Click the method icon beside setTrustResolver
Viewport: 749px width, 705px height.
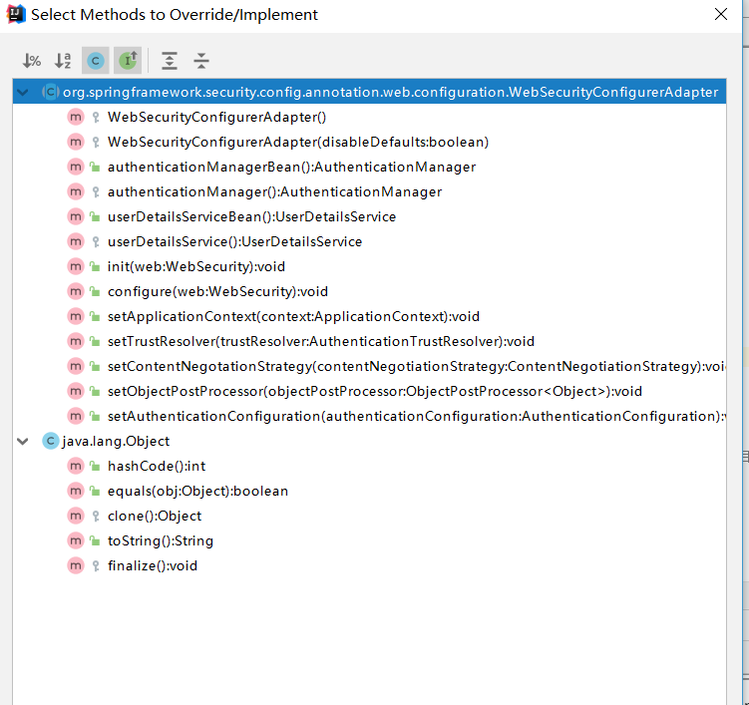[76, 341]
